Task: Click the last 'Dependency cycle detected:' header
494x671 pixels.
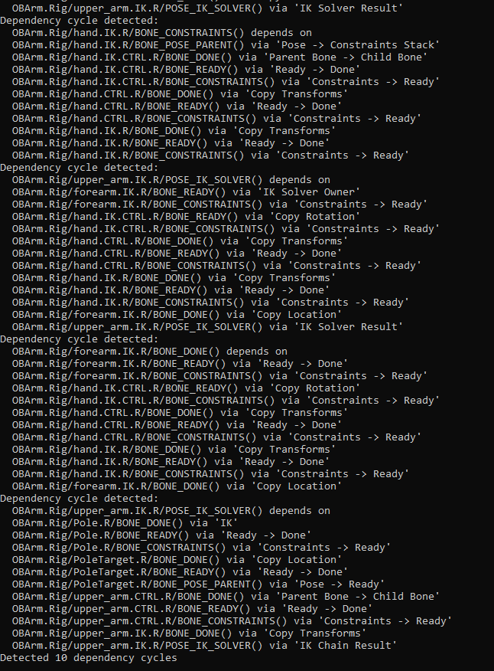Action: coord(80,499)
